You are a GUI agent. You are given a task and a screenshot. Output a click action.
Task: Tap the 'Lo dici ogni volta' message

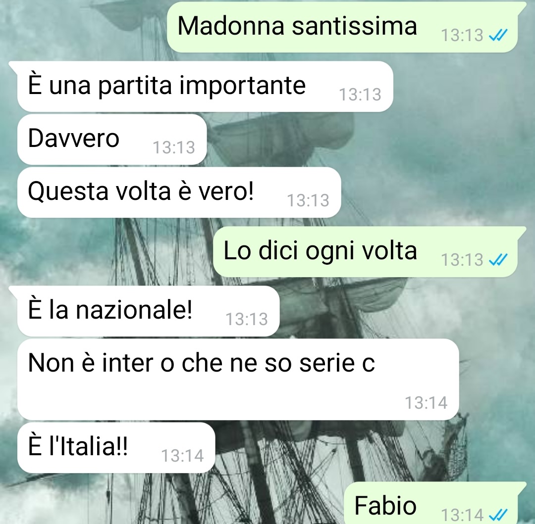coord(365,252)
